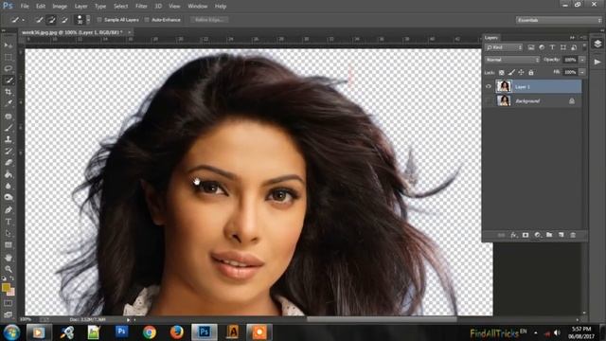Viewport: 606px width, 341px height.
Task: Select the Rectangular Marquee tool
Action: [x=9, y=57]
